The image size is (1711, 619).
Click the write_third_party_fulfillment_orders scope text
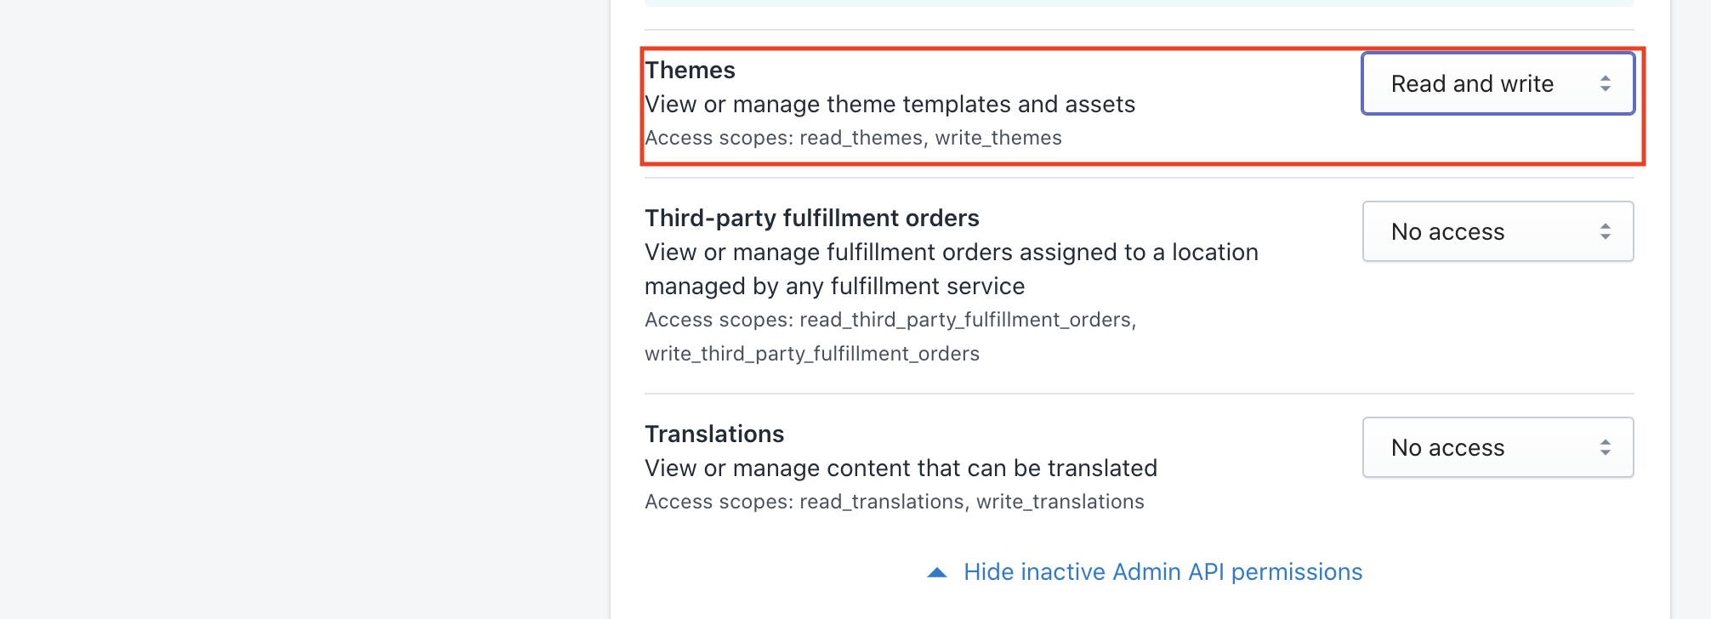pyautogui.click(x=811, y=354)
